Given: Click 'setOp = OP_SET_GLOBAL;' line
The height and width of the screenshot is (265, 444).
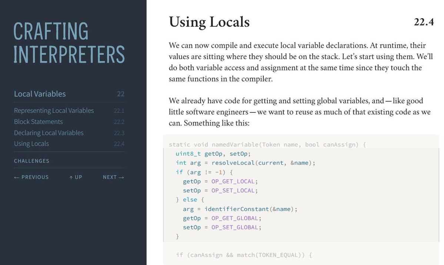Looking at the screenshot, I should point(222,227).
